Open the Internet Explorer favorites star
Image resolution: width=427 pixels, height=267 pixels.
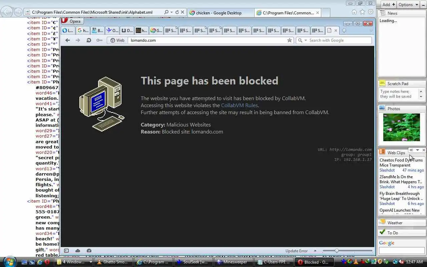point(363,12)
